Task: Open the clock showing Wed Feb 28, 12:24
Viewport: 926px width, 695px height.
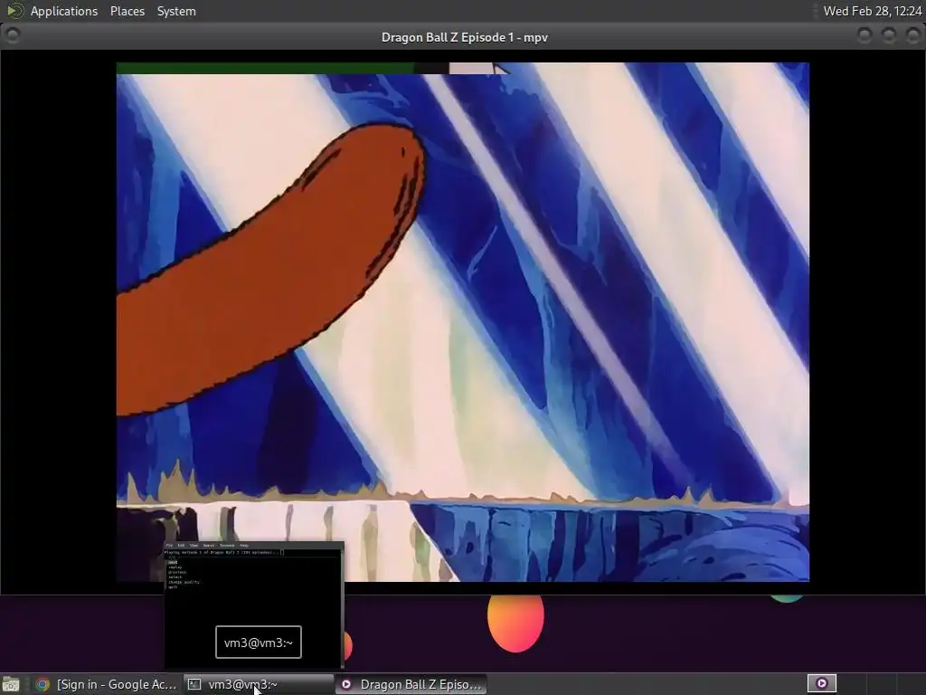Action: click(873, 11)
